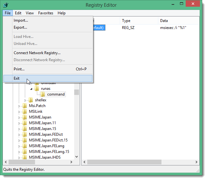Expand the MSIME.Japan tree node
Viewport: 207px width, 180px height.
(x=19, y=118)
